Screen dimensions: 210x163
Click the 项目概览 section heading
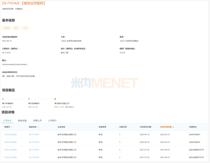(x=8, y=90)
